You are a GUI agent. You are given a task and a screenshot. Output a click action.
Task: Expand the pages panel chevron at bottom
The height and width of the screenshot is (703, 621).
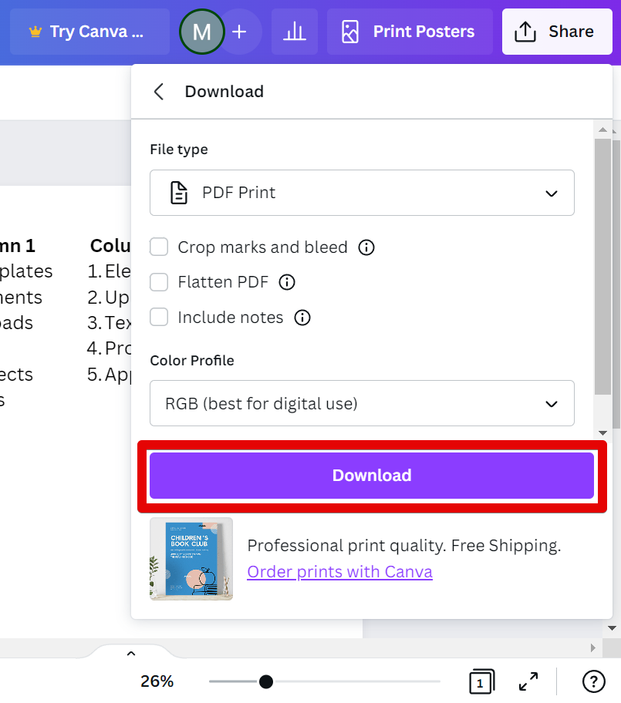pos(130,654)
